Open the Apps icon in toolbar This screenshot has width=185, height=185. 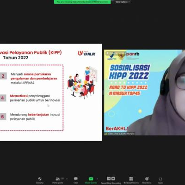pyautogui.click(x=160, y=179)
